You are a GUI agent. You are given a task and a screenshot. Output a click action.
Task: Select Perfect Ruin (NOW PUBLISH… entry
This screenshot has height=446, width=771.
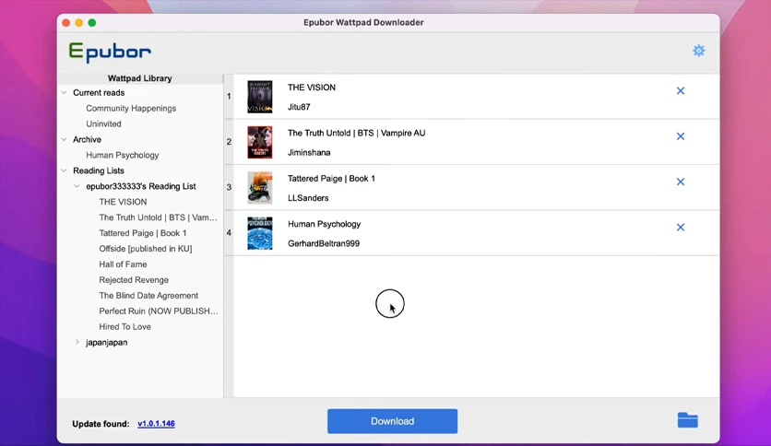[159, 311]
